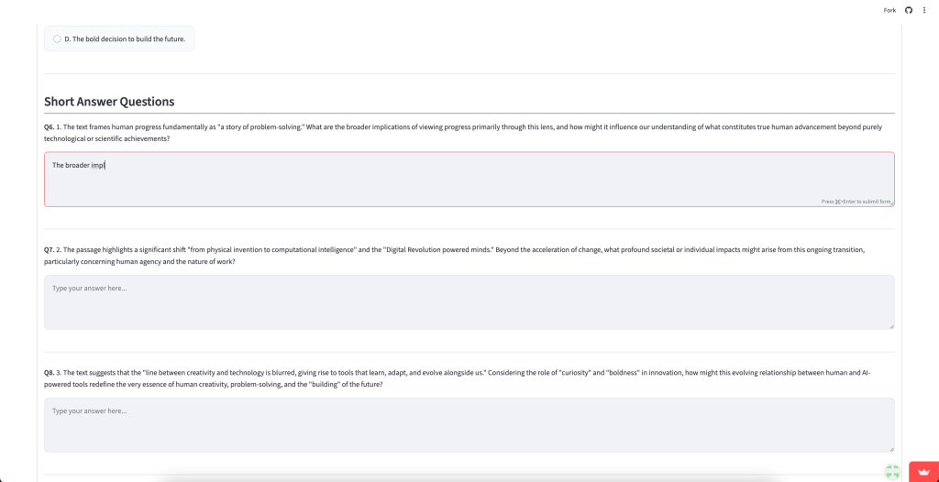Click the Q7 text area resize handle
This screenshot has height=482, width=939.
pyautogui.click(x=890, y=325)
